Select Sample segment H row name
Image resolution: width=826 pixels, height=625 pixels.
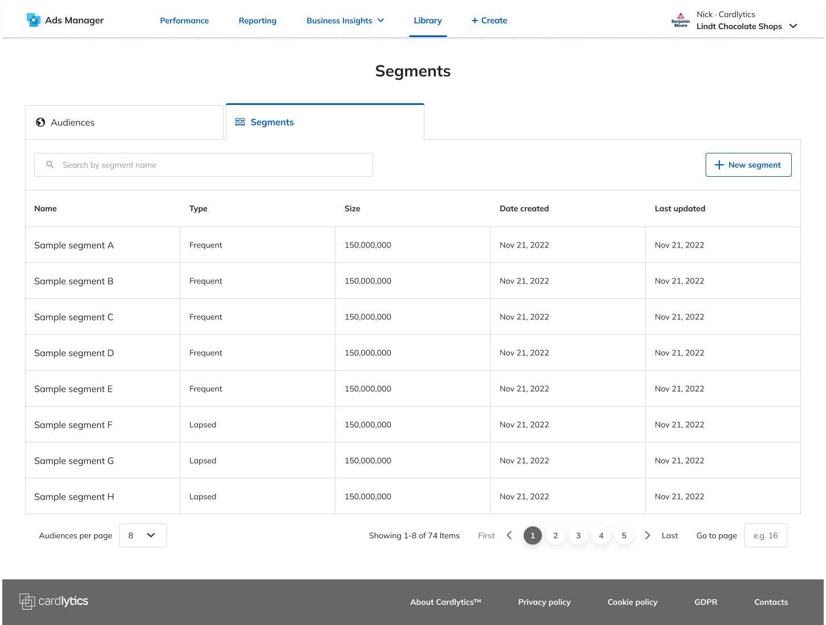point(74,497)
